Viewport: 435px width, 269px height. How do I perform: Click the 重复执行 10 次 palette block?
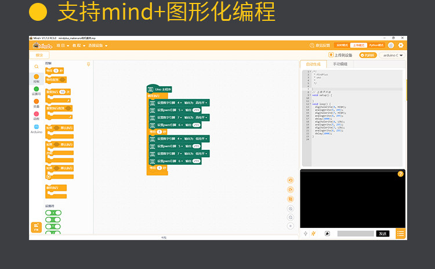(x=58, y=95)
